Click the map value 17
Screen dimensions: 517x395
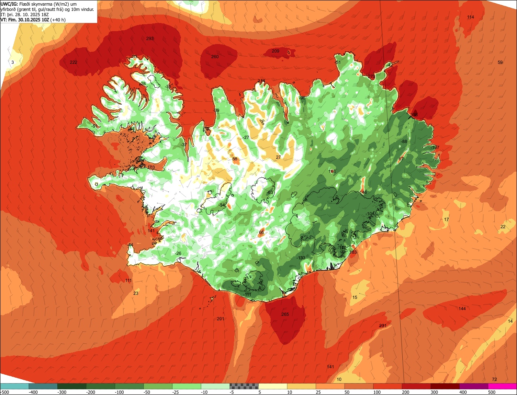446,219
